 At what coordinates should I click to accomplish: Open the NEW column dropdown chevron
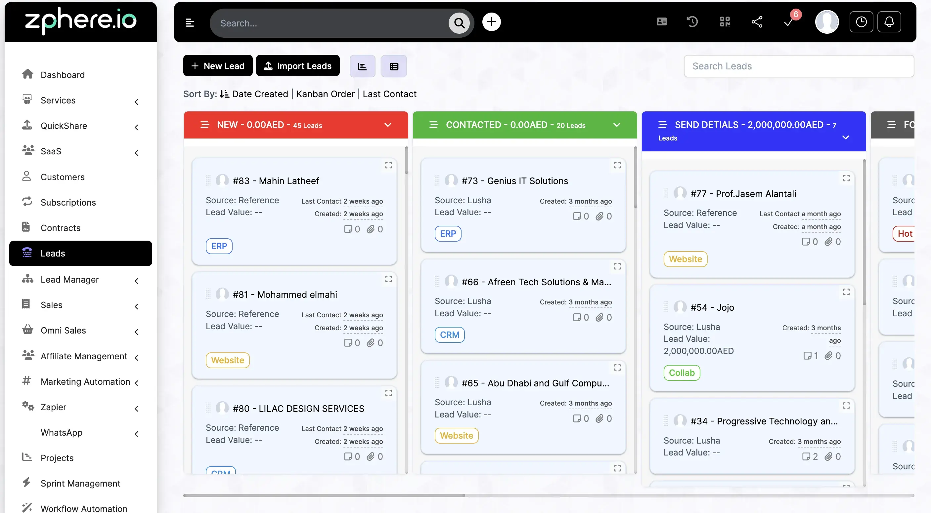(388, 125)
